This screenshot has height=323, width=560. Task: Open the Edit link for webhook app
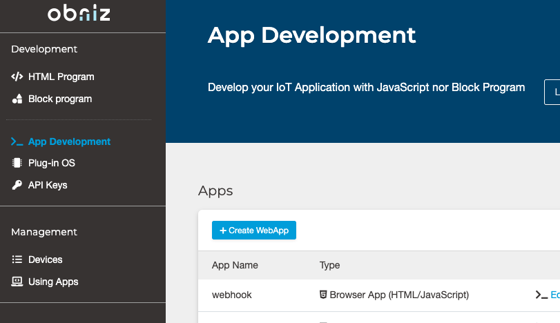(x=554, y=295)
